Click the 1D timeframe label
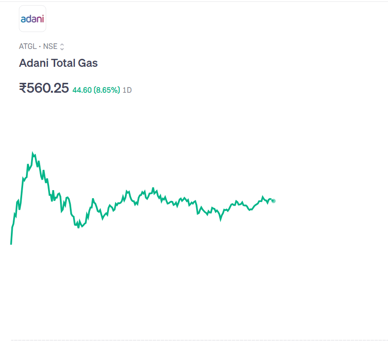 [x=127, y=90]
